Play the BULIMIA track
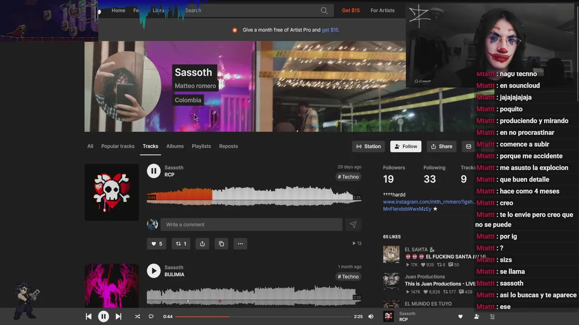Image resolution: width=579 pixels, height=325 pixels. tap(154, 271)
